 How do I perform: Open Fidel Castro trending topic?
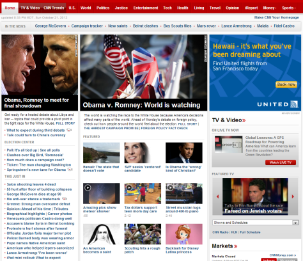coord(284,26)
